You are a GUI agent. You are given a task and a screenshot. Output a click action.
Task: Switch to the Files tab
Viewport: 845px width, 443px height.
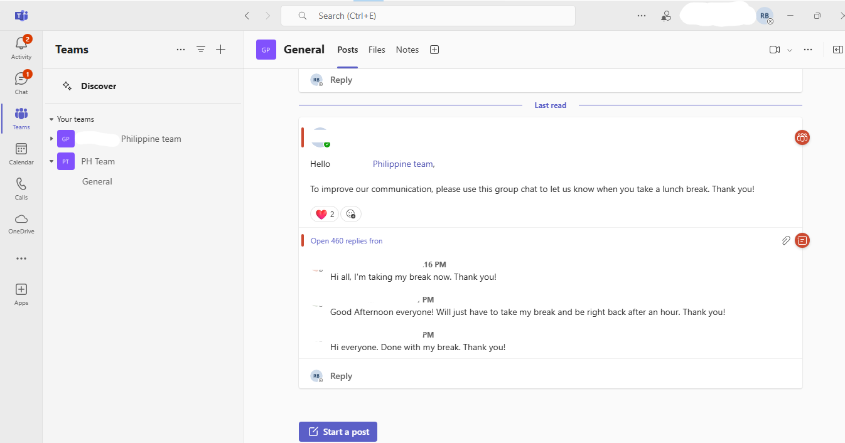[x=377, y=50]
